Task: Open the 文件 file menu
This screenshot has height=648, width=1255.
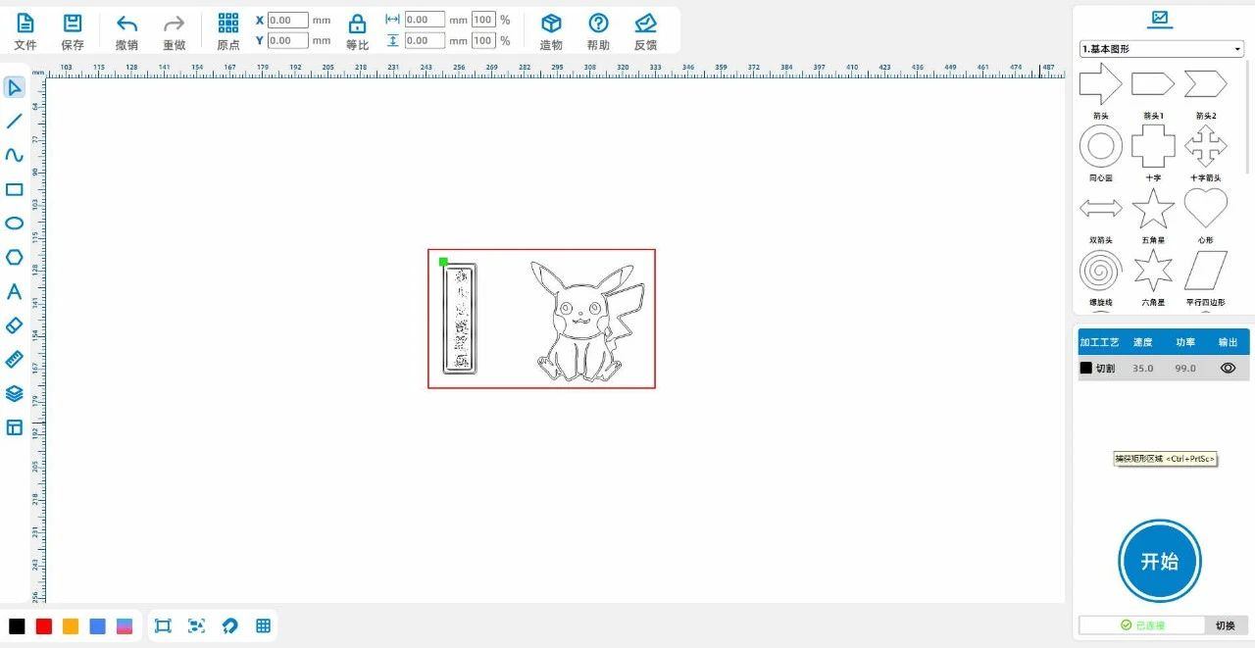Action: (25, 31)
